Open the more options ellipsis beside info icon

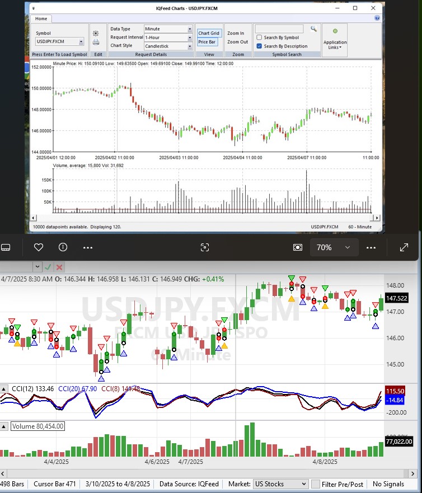88,248
